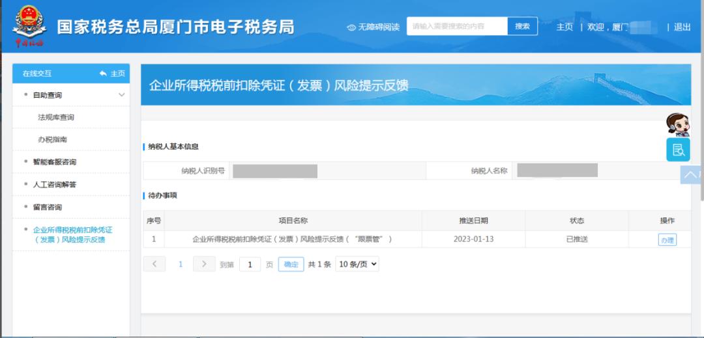The width and height of the screenshot is (704, 338).
Task: Click the 纳税人名称 label
Action: pyautogui.click(x=489, y=171)
